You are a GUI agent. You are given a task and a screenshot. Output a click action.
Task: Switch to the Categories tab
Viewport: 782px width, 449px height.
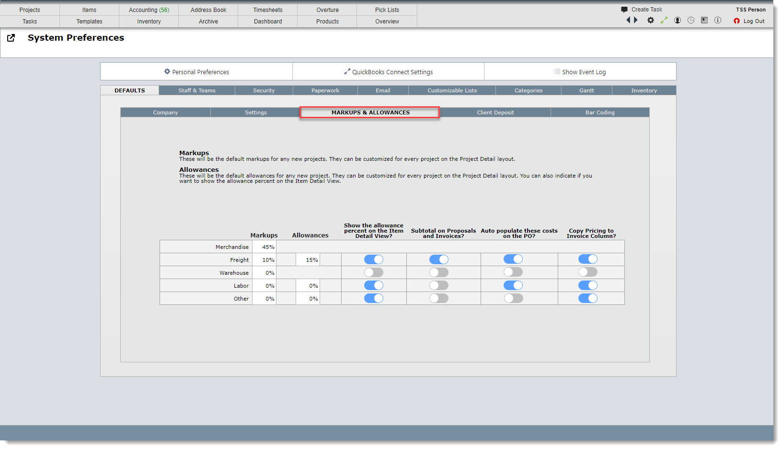(x=529, y=90)
